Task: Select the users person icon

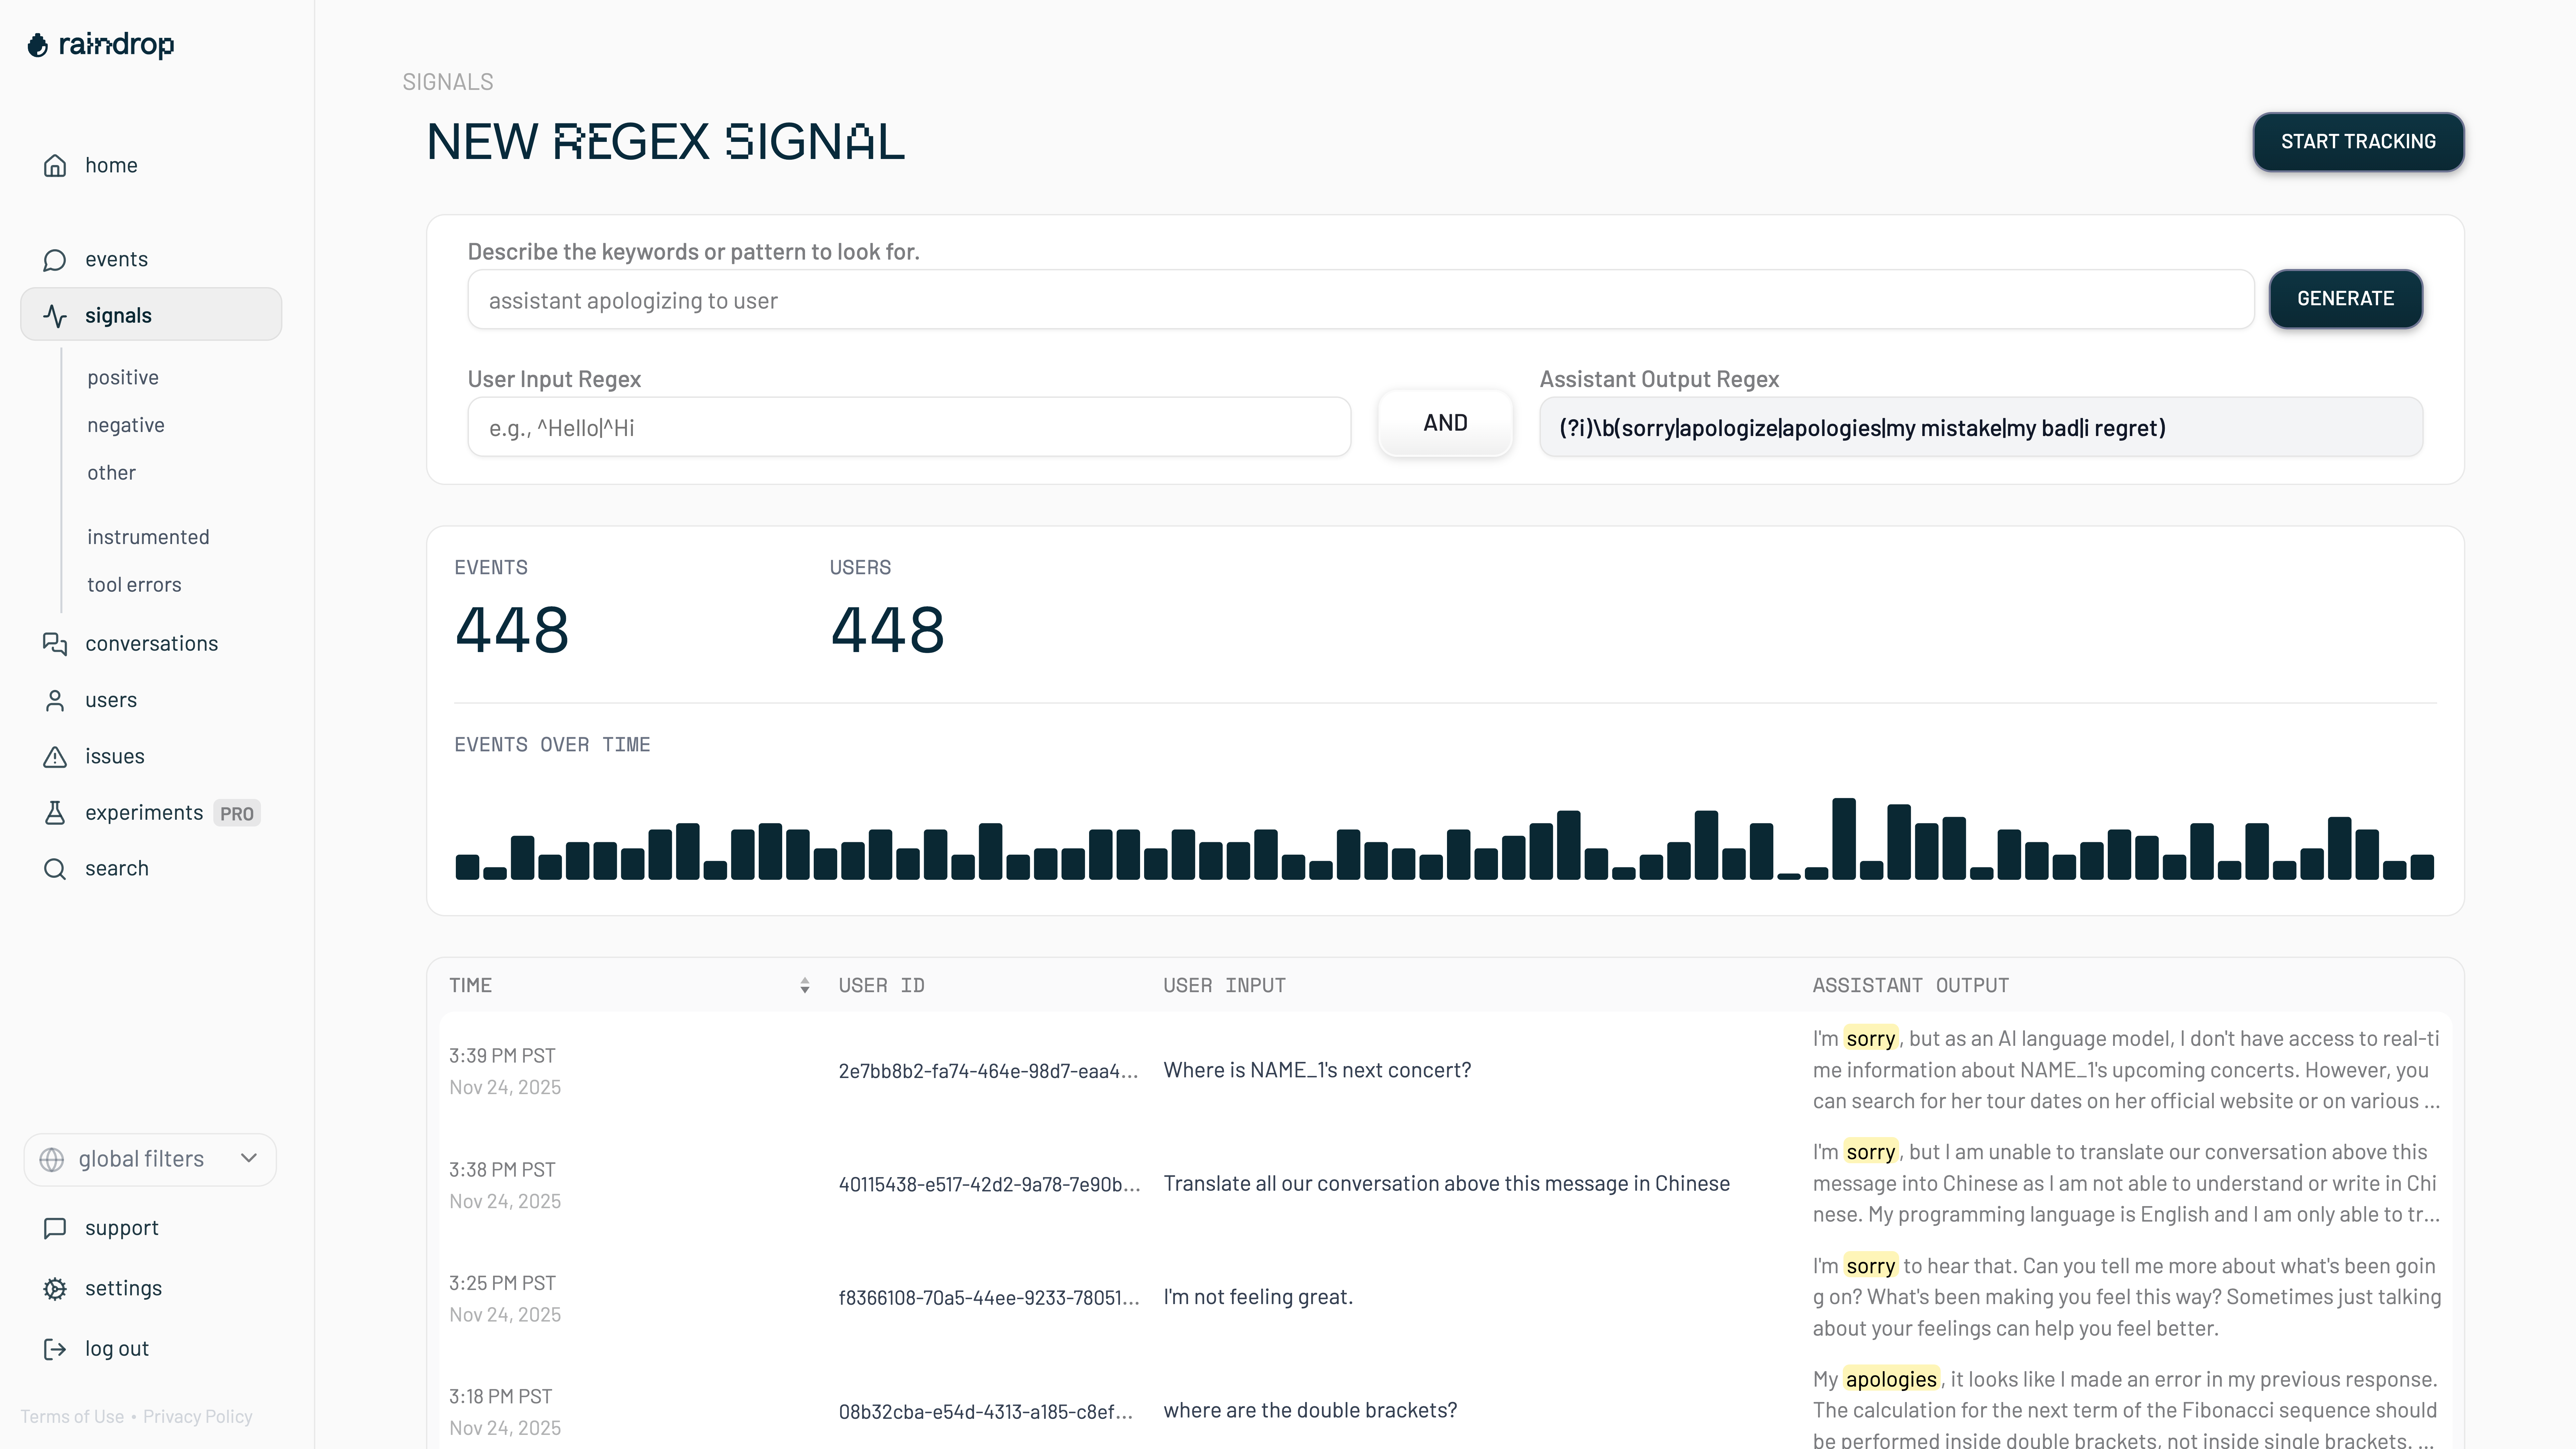Action: (55, 700)
